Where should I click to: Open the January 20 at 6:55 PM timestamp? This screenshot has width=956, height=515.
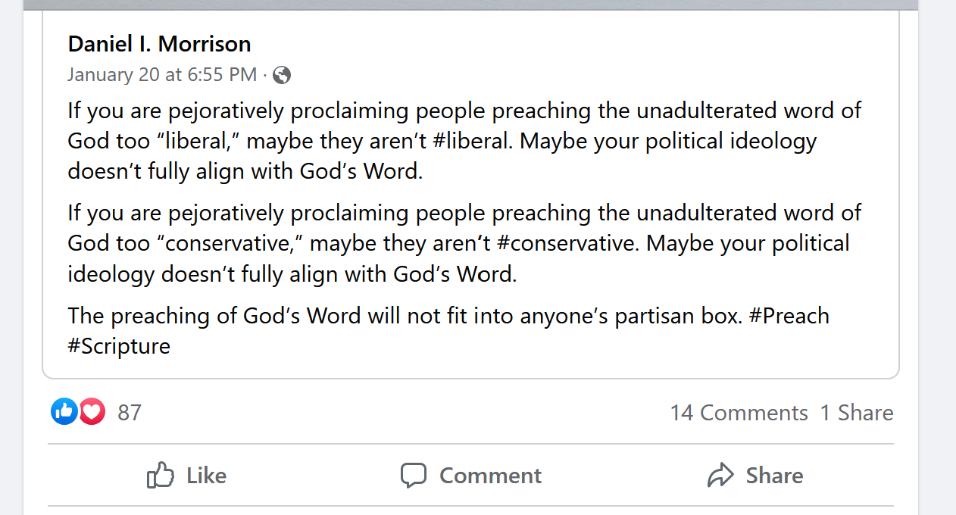point(162,75)
